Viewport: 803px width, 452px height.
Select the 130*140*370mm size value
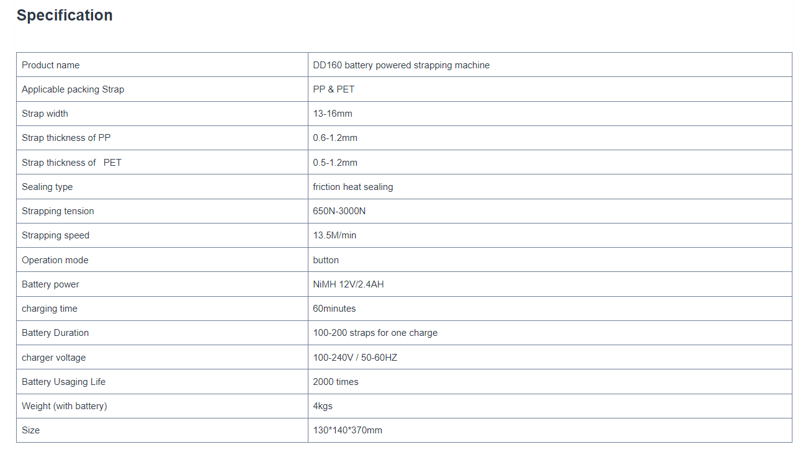click(x=348, y=430)
